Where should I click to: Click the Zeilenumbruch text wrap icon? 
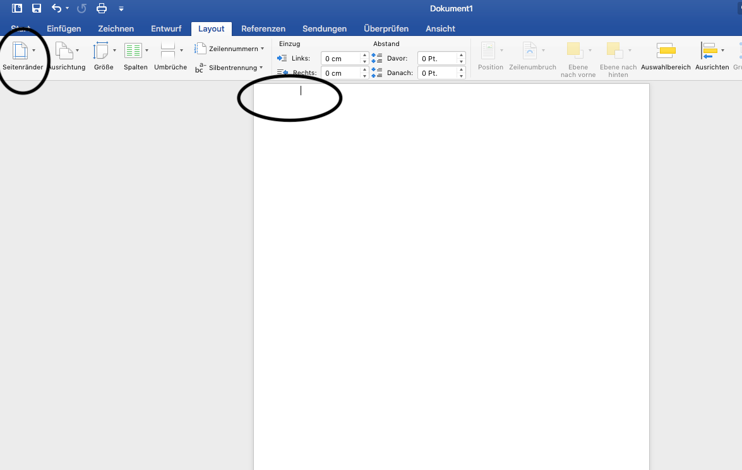pos(530,50)
